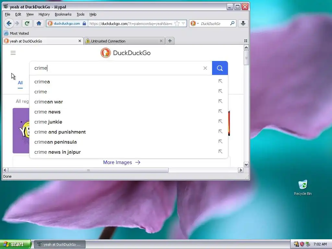The image size is (332, 249).
Task: Open the File menu
Action: (x=7, y=14)
